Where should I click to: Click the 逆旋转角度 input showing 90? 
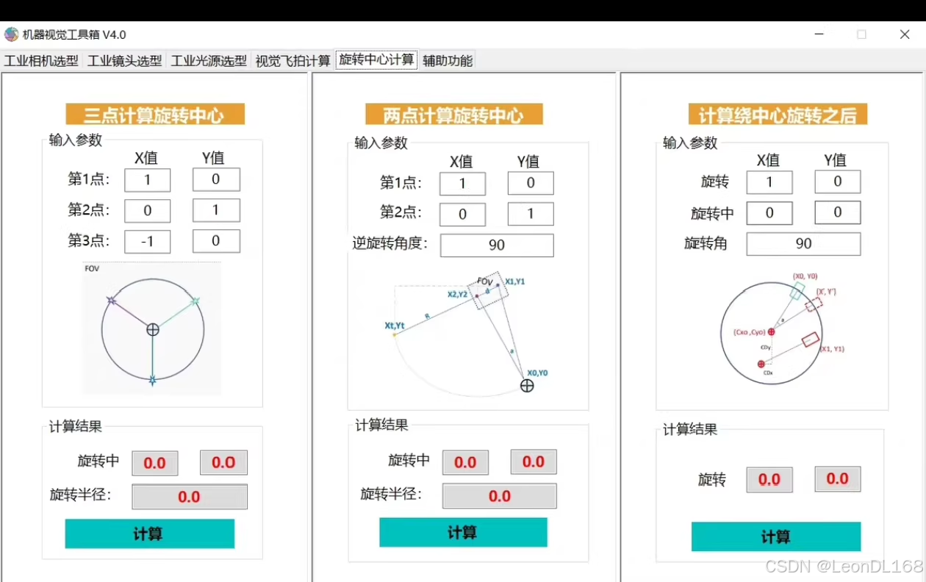[x=497, y=245]
